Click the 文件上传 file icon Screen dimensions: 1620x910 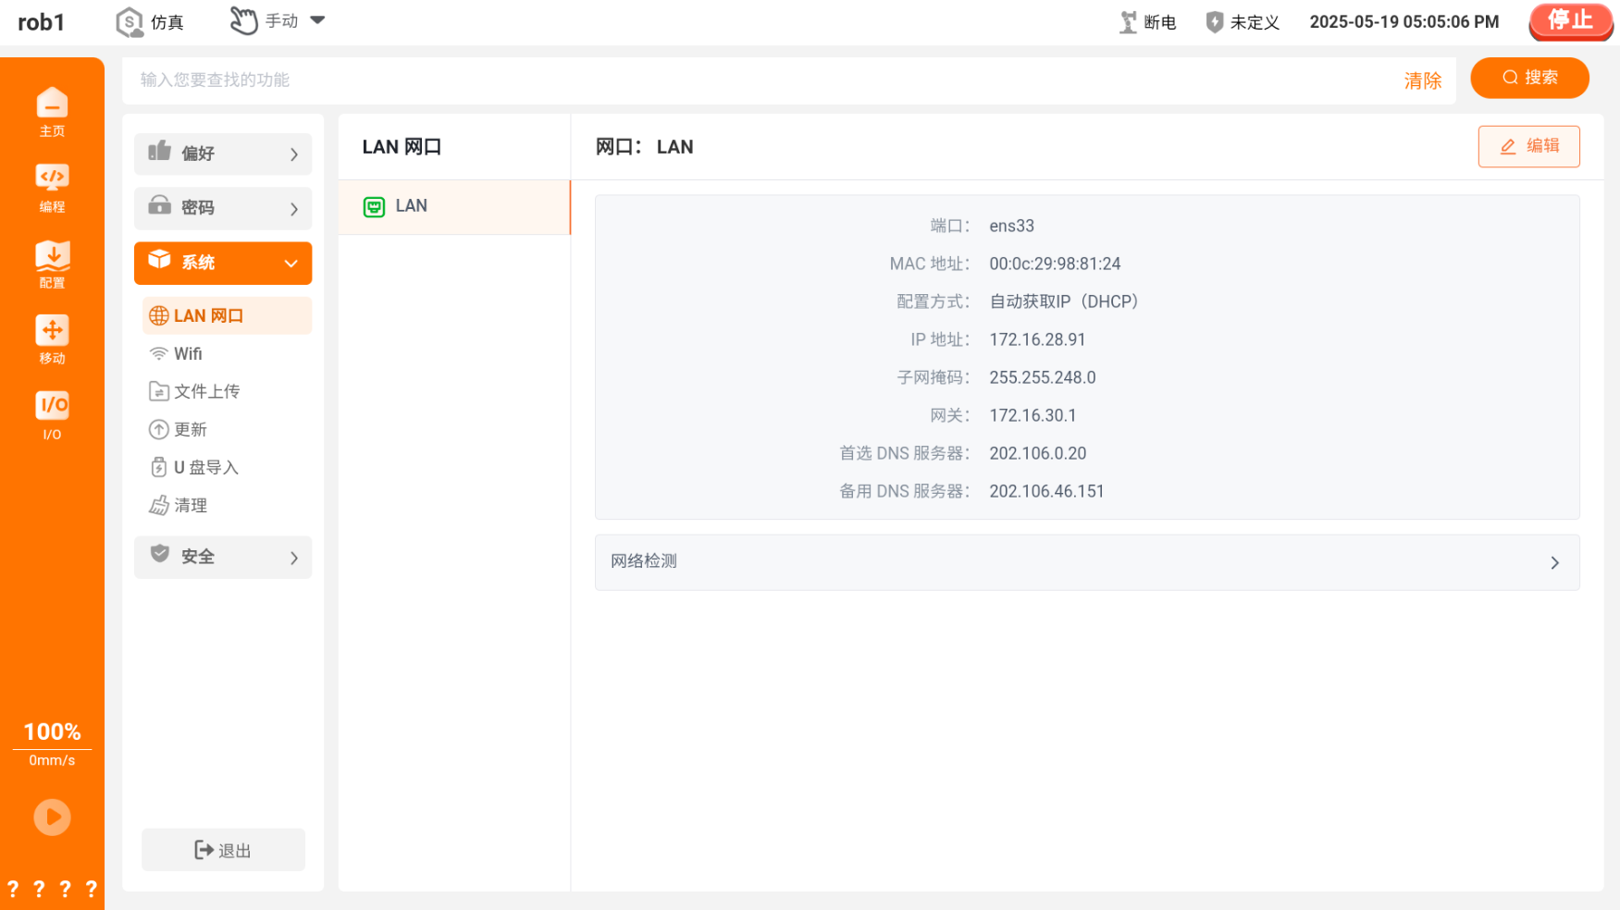click(159, 391)
